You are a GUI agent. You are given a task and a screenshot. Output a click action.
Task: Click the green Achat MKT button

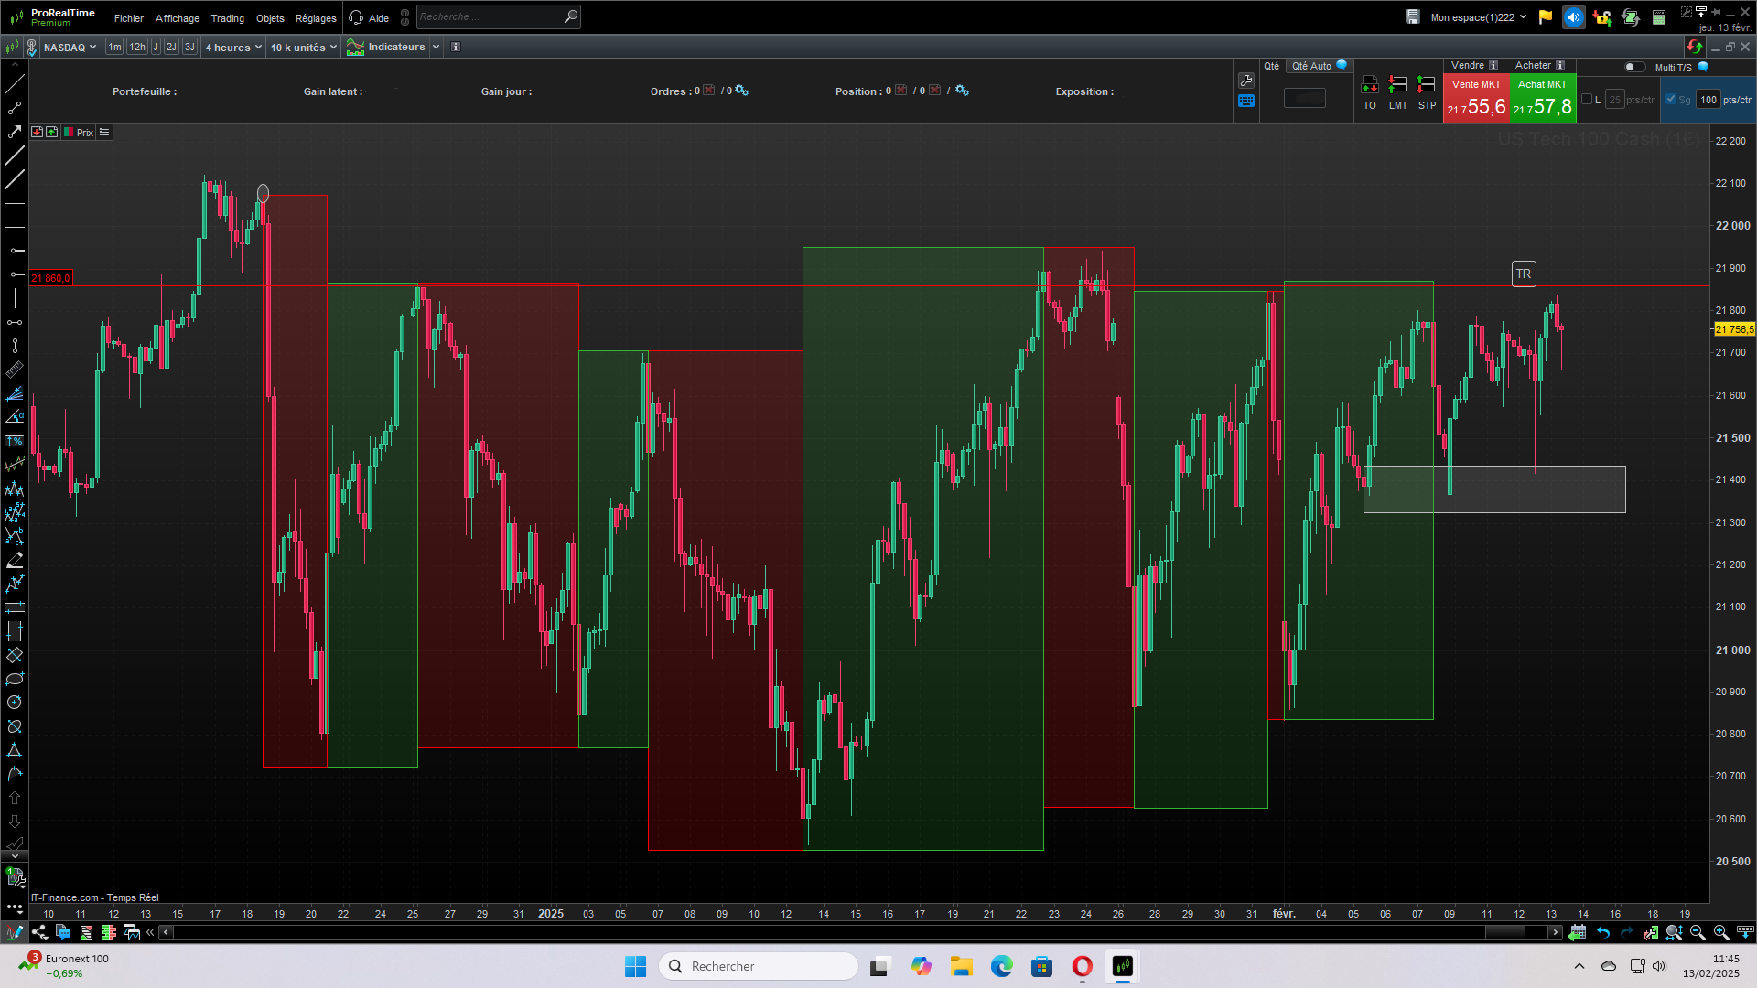[1542, 98]
